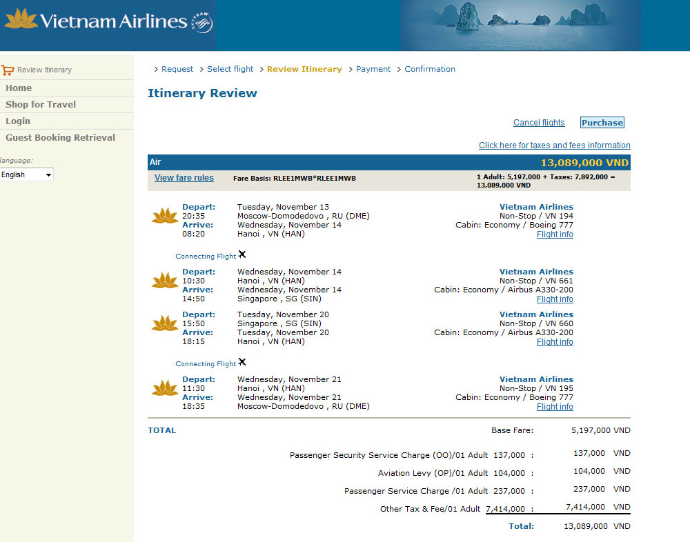Image resolution: width=690 pixels, height=542 pixels.
Task: Click the Review Itinerary sidebar label
Action: pos(44,70)
